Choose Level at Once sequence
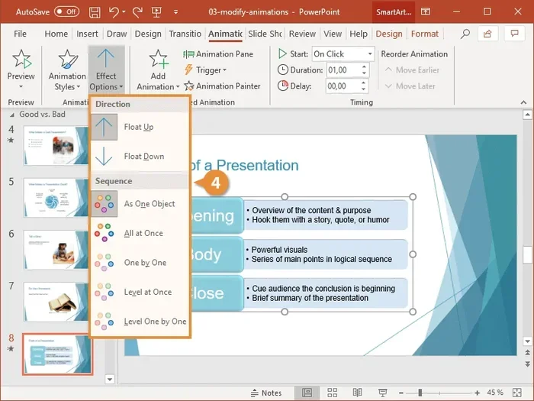Screen dimensions: 534x401 (x=140, y=292)
